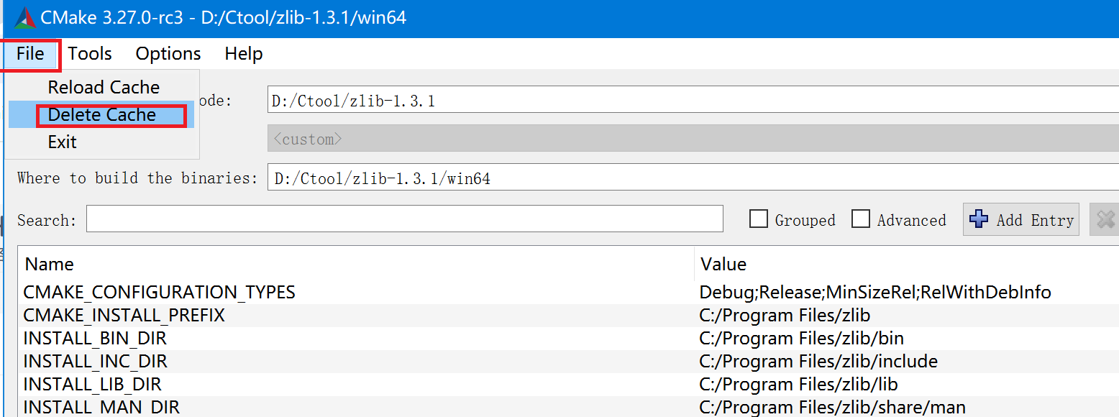Click the build binaries path field

click(x=693, y=178)
